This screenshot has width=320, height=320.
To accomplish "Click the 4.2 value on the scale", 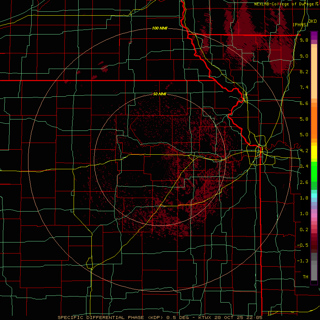I will [304, 151].
